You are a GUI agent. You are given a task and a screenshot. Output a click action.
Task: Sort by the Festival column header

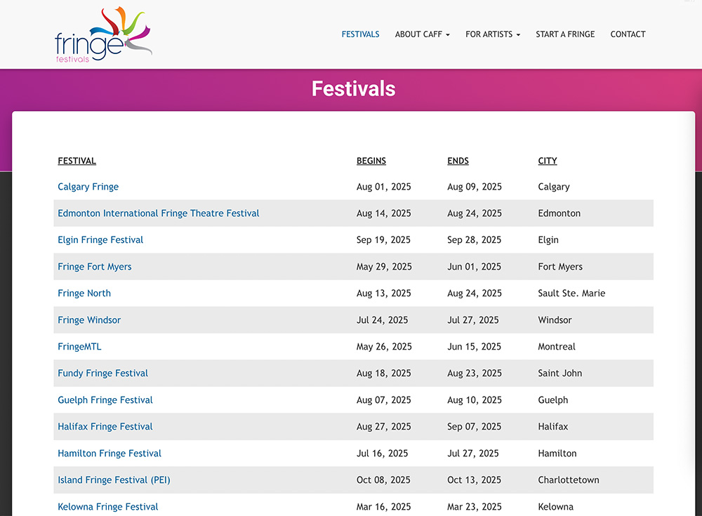tap(77, 161)
